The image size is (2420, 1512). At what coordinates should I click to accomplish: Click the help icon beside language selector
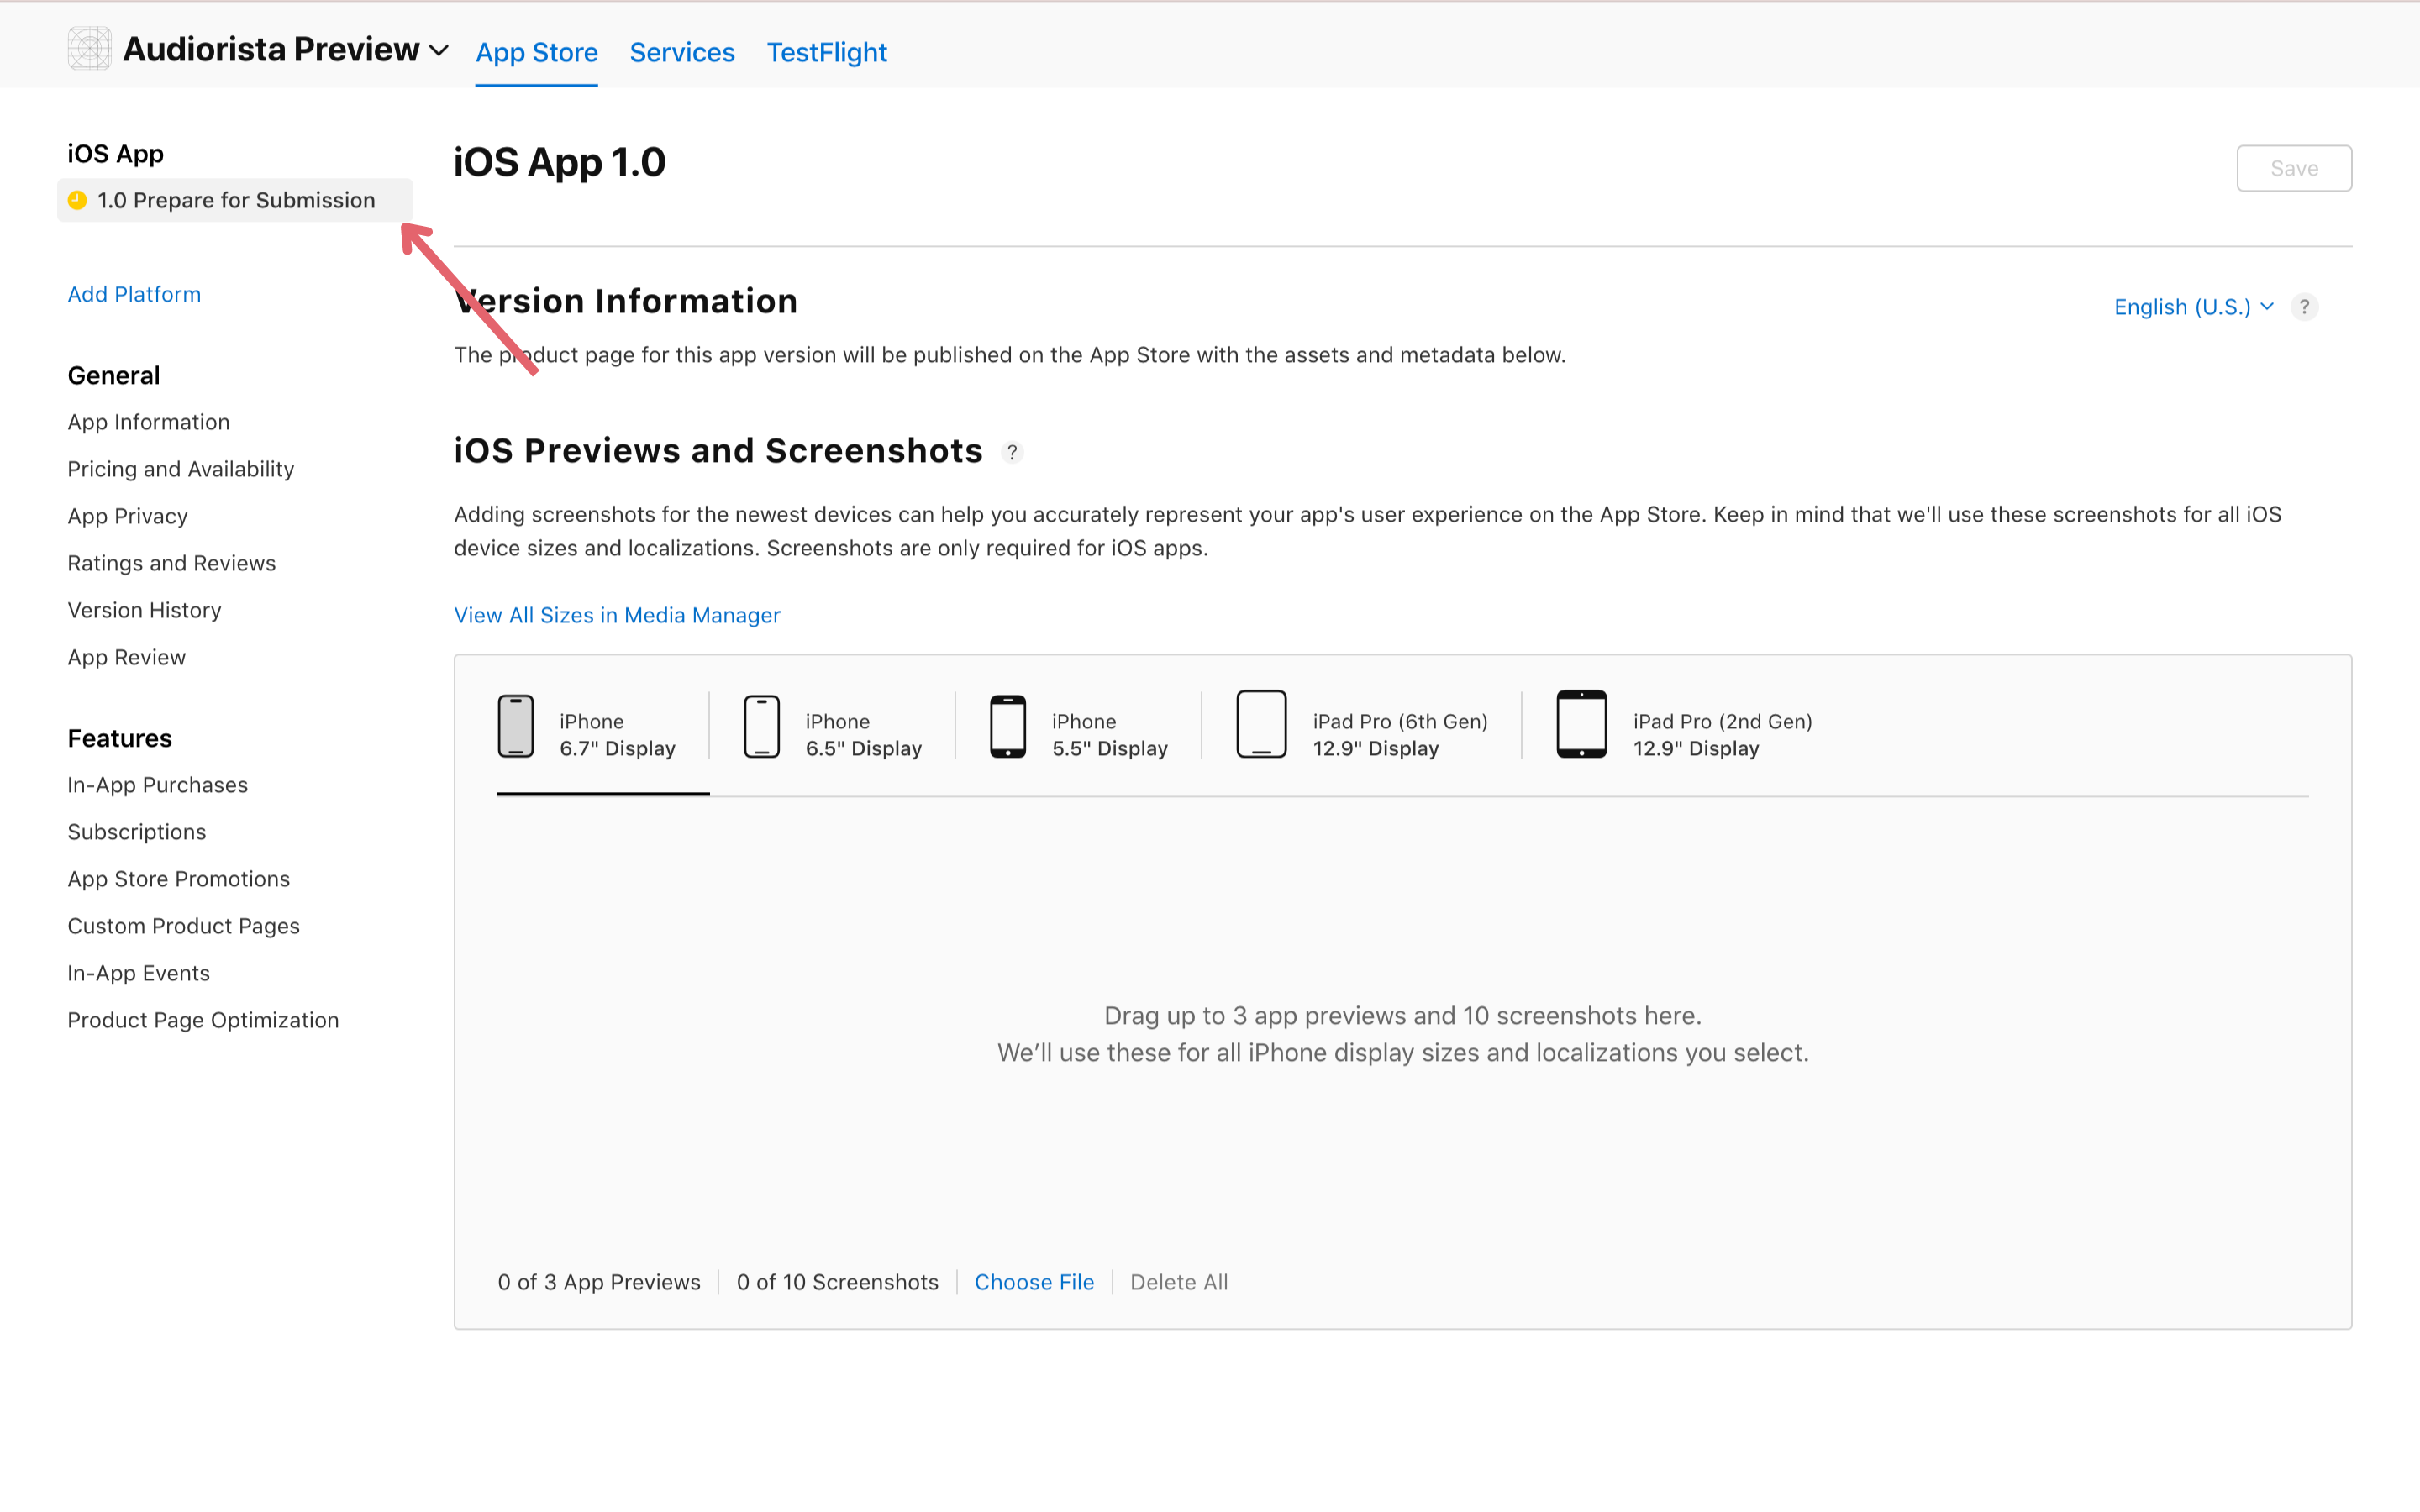pyautogui.click(x=2304, y=307)
